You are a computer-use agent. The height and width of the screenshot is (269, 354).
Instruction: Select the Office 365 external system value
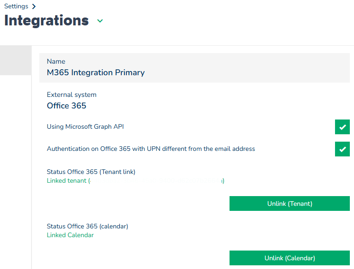coord(67,106)
